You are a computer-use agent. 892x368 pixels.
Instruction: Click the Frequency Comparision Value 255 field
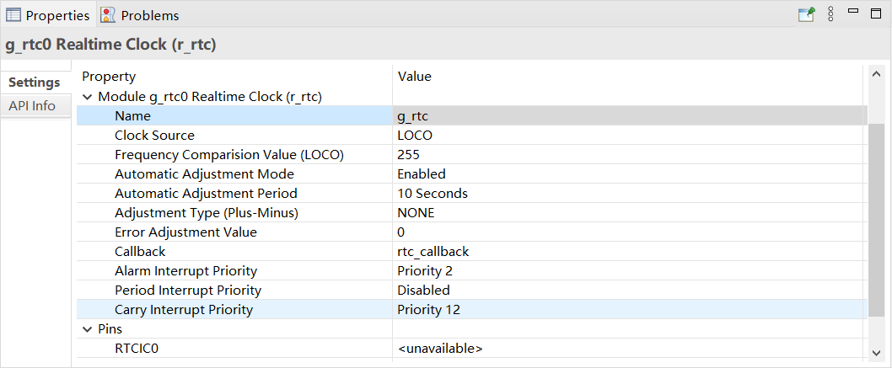pyautogui.click(x=628, y=154)
